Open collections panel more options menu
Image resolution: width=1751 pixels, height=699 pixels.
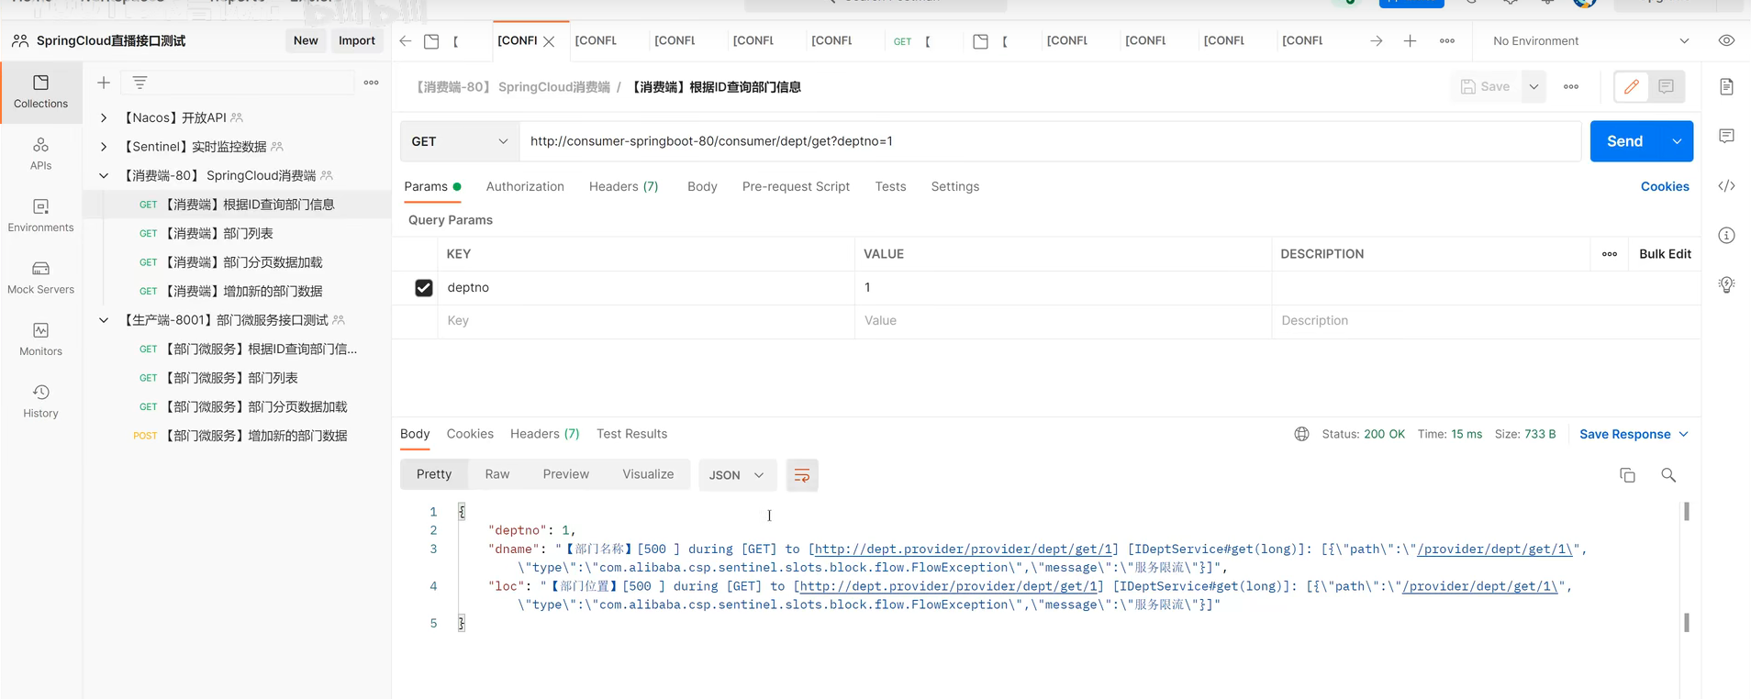pos(371,83)
